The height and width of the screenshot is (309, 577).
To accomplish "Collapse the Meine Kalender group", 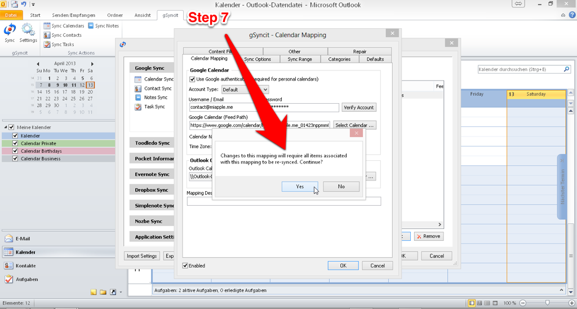I will click(5, 127).
